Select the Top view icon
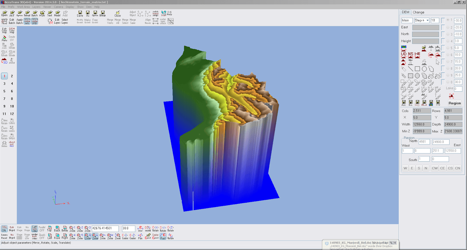 [x=49, y=228]
